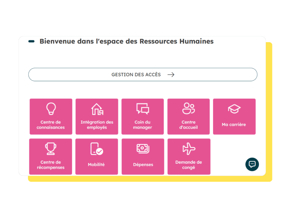Open the Coin du manager tile

pos(143,116)
